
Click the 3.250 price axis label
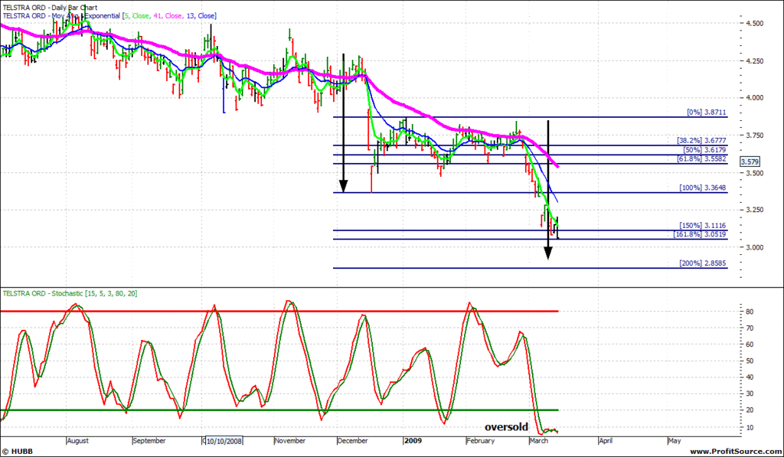point(755,210)
